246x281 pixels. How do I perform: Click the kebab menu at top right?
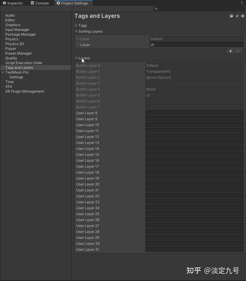click(x=242, y=3)
